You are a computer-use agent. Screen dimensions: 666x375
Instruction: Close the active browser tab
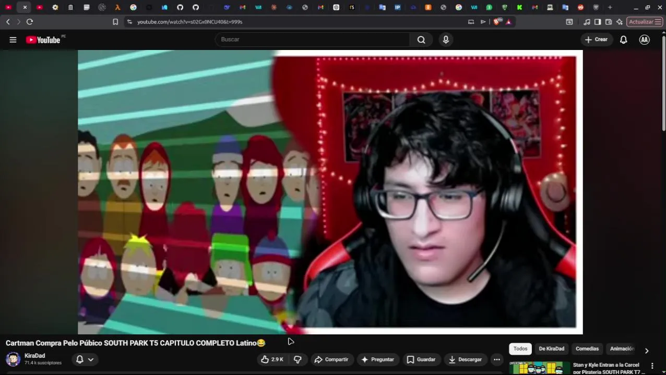point(25,7)
